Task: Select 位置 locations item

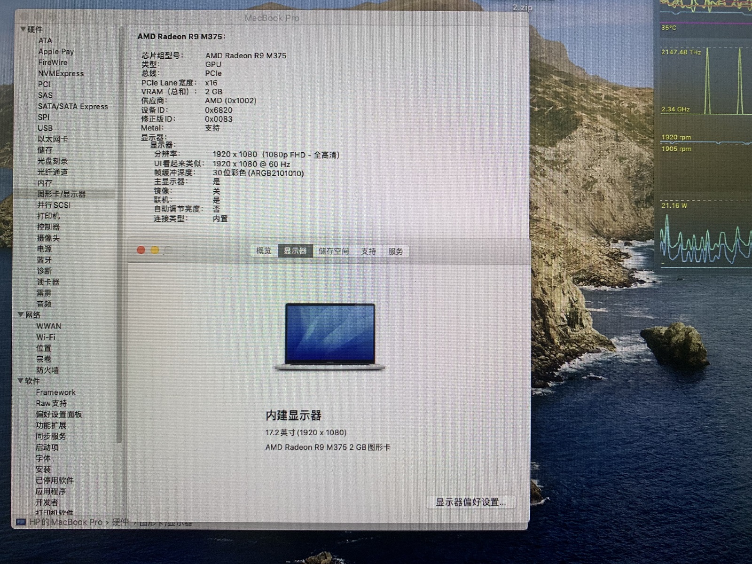Action: tap(44, 348)
